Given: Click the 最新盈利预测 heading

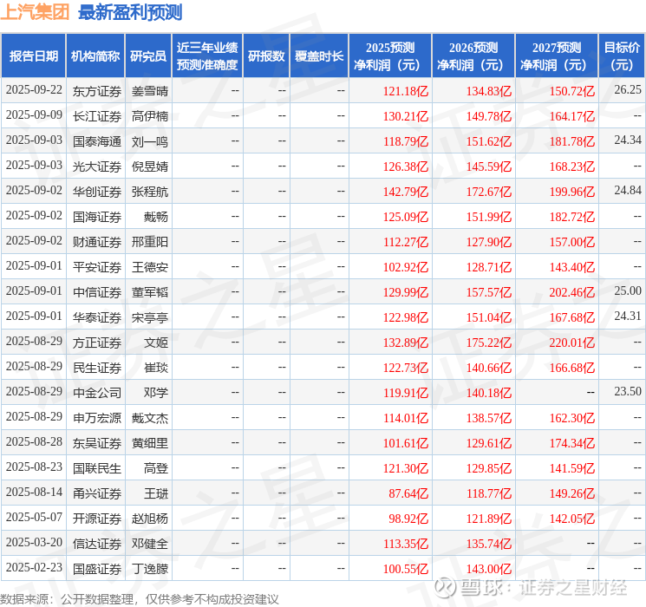Looking at the screenshot, I should pos(130,12).
